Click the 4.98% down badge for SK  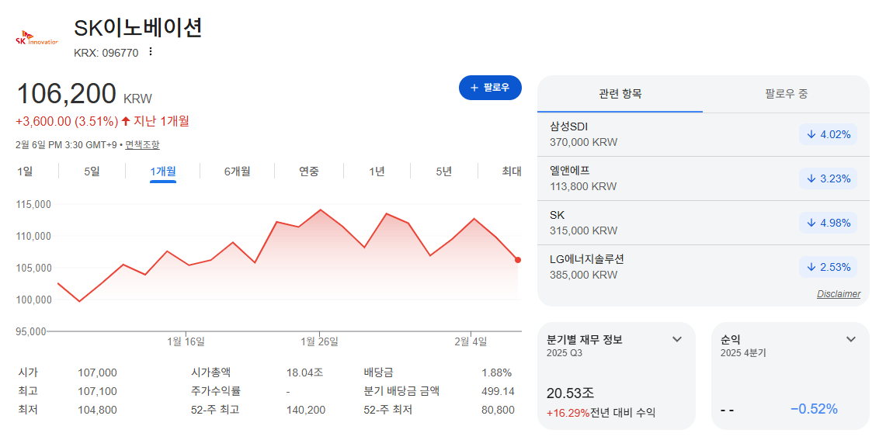tap(828, 223)
